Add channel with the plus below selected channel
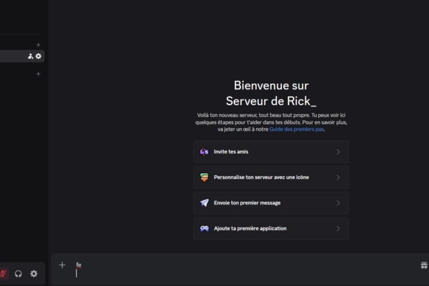 pyautogui.click(x=39, y=74)
